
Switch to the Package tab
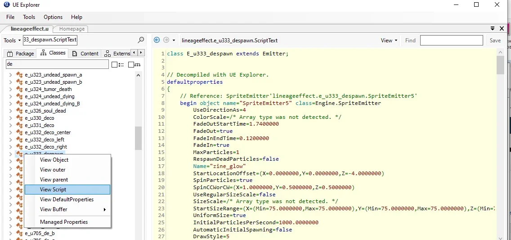point(20,54)
